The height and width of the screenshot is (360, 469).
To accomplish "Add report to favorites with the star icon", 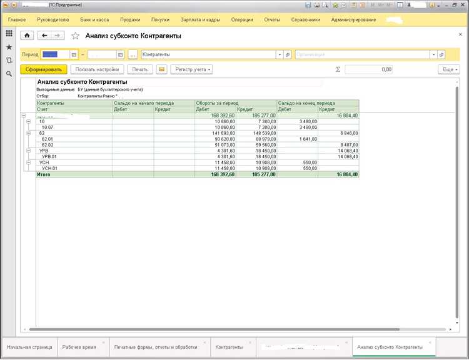I will point(76,36).
